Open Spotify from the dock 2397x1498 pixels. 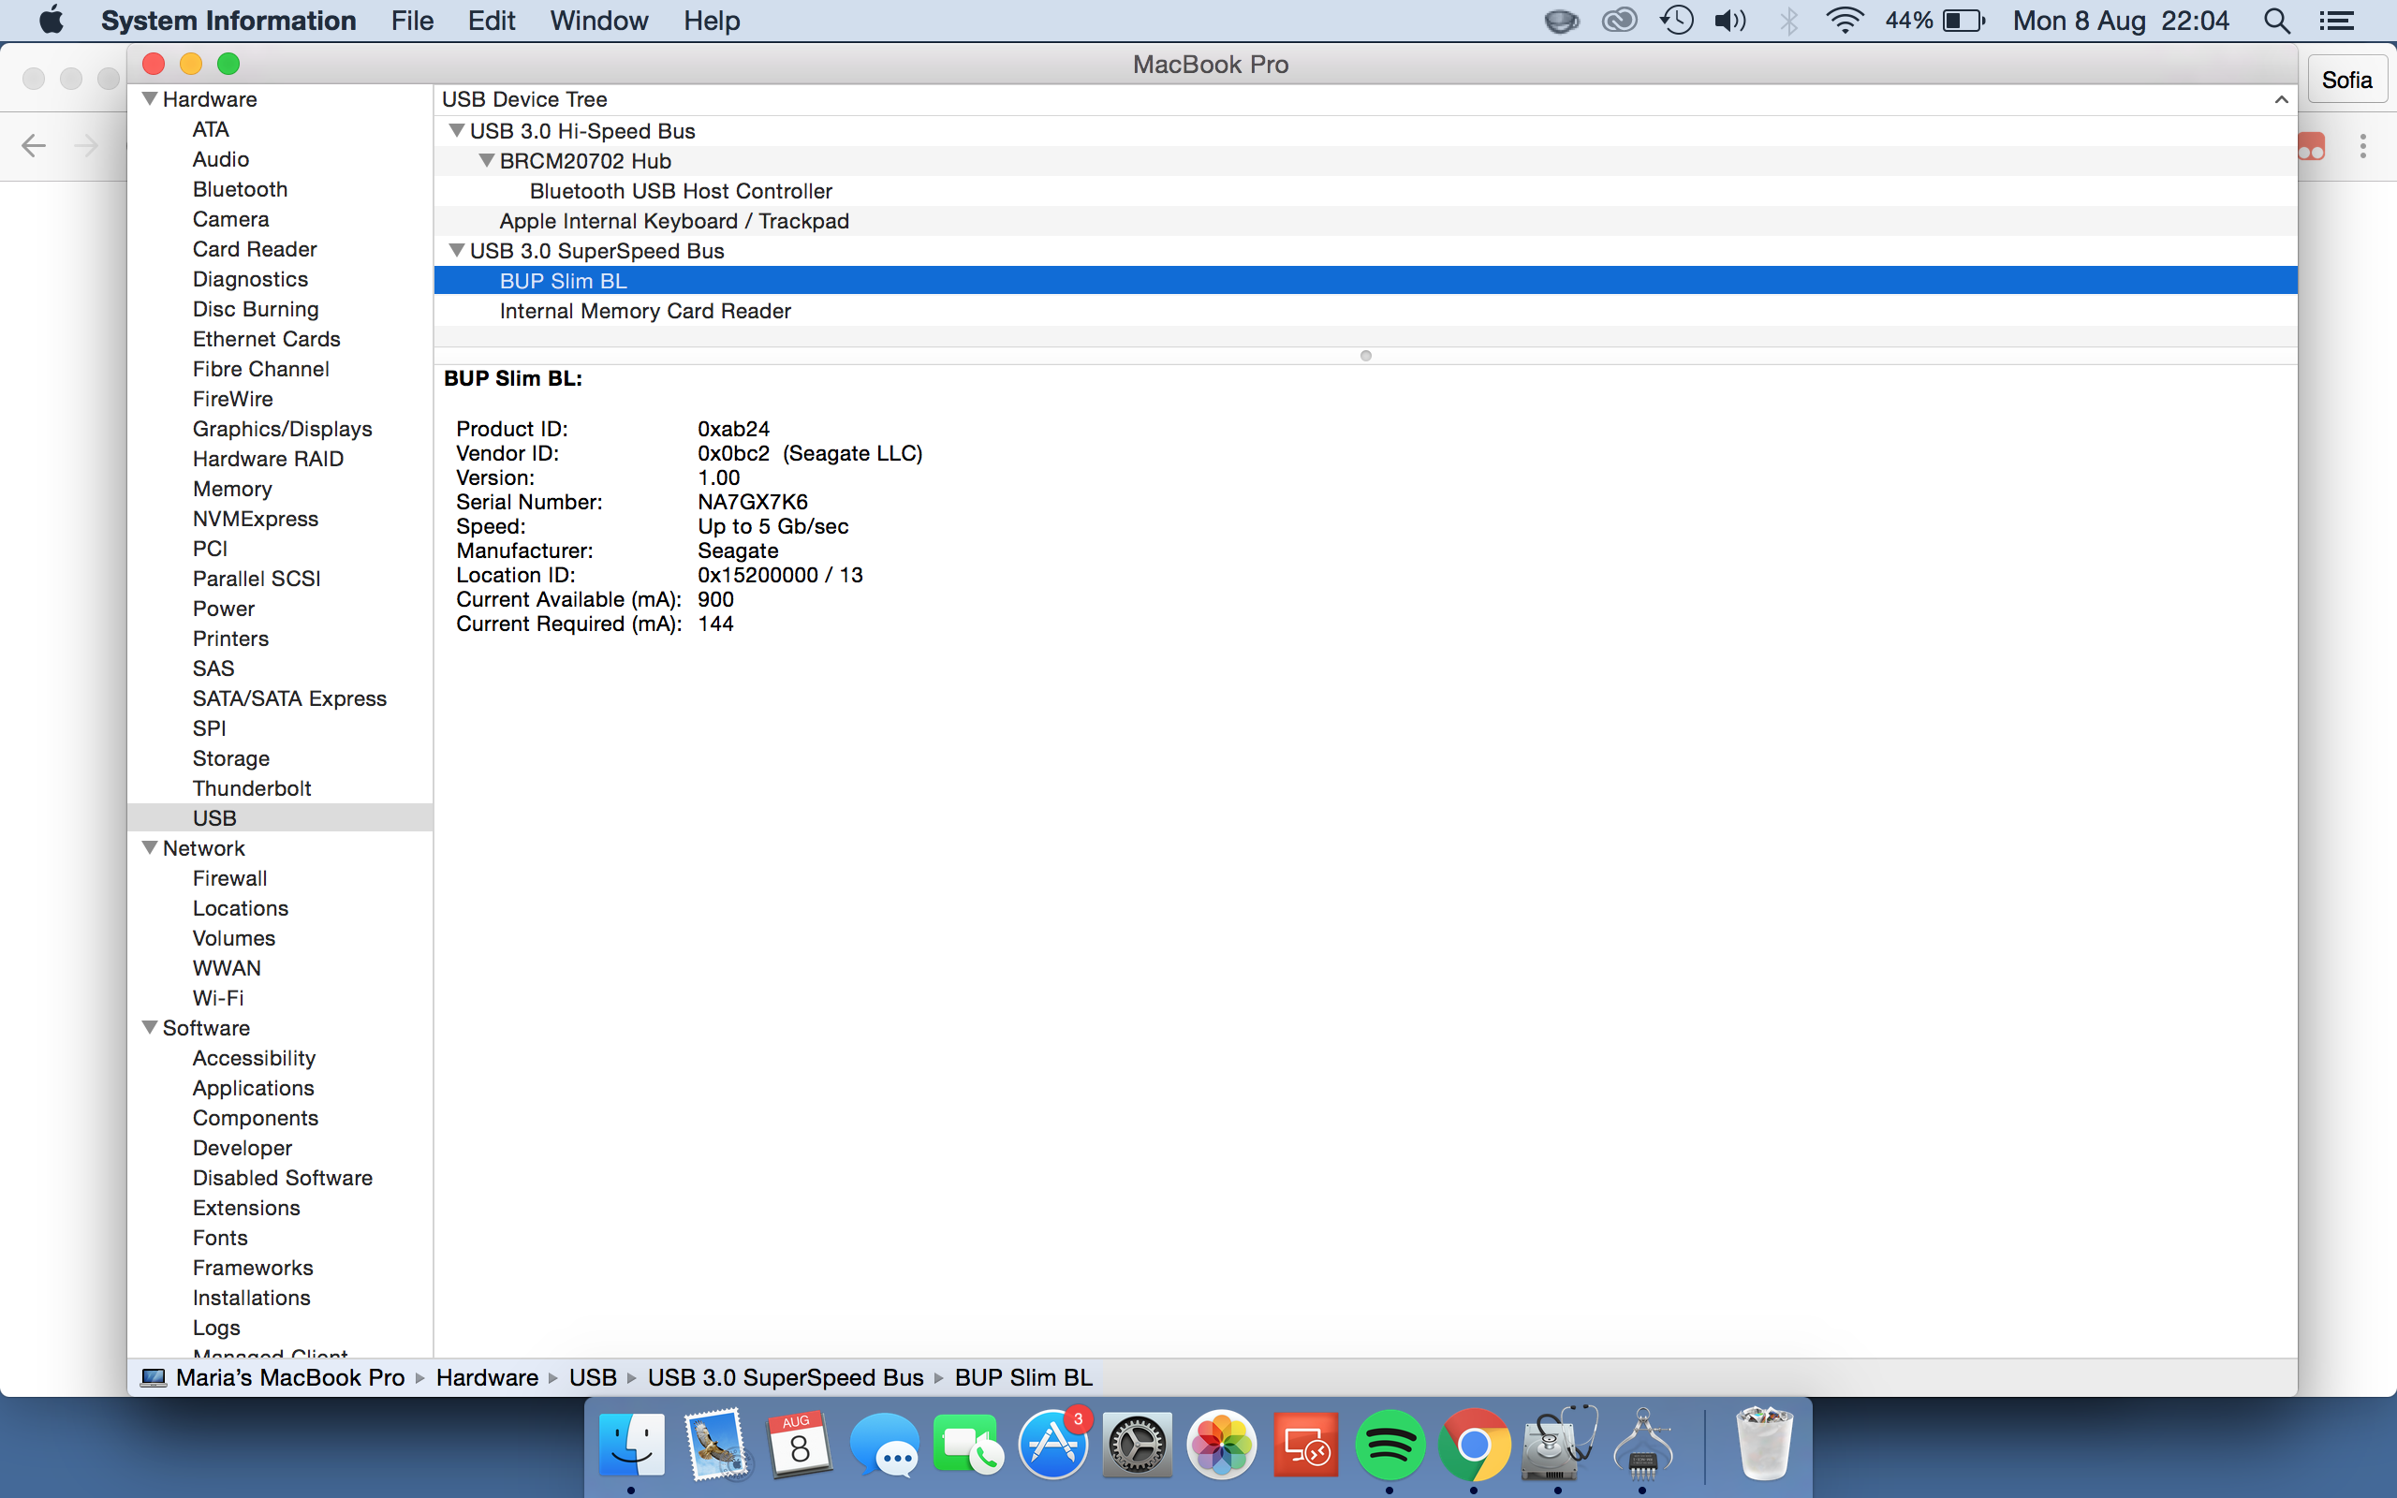coord(1389,1446)
